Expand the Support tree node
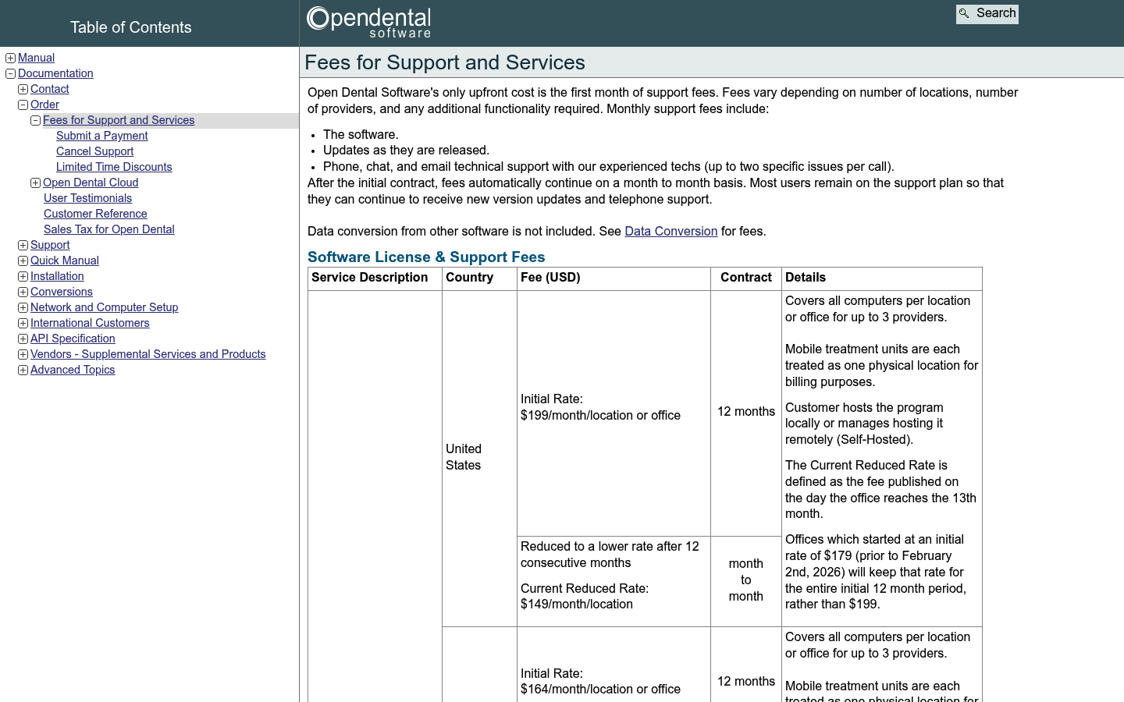This screenshot has height=702, width=1124. 23,245
